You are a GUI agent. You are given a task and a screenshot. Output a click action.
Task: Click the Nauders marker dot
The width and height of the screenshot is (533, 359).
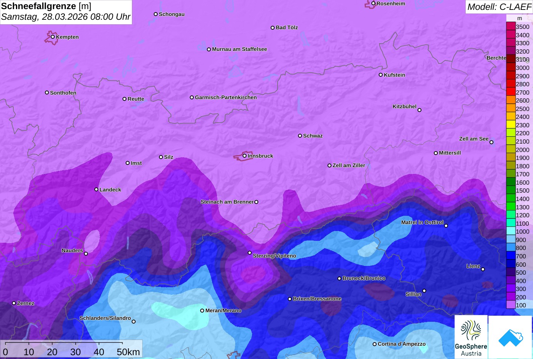click(x=86, y=254)
